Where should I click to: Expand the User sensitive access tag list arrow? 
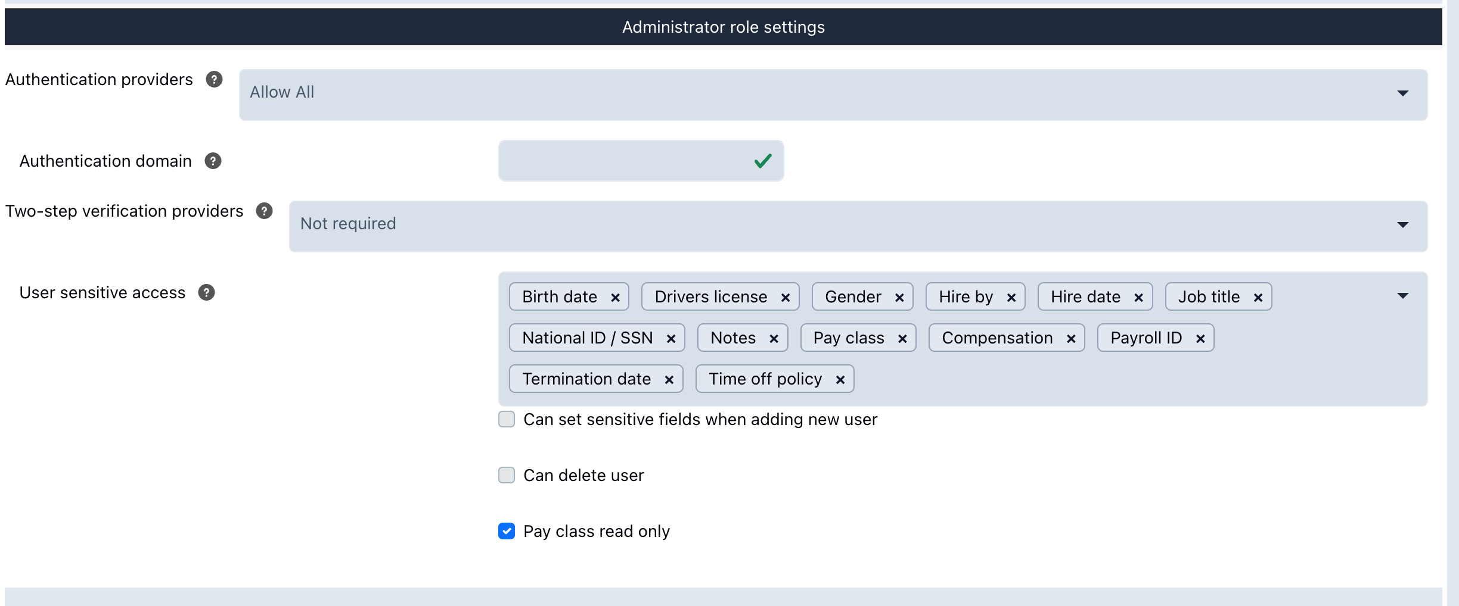coord(1403,296)
